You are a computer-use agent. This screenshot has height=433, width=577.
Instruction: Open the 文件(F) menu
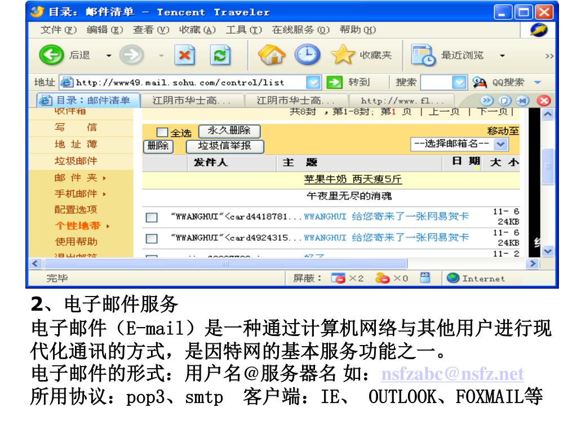(x=58, y=30)
